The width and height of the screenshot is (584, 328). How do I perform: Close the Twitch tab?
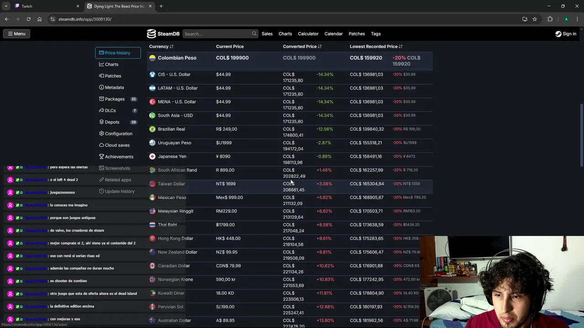(78, 6)
